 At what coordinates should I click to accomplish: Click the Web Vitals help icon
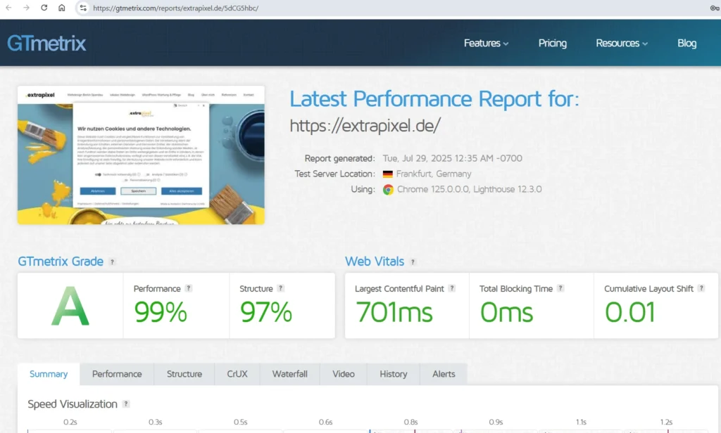pyautogui.click(x=413, y=261)
